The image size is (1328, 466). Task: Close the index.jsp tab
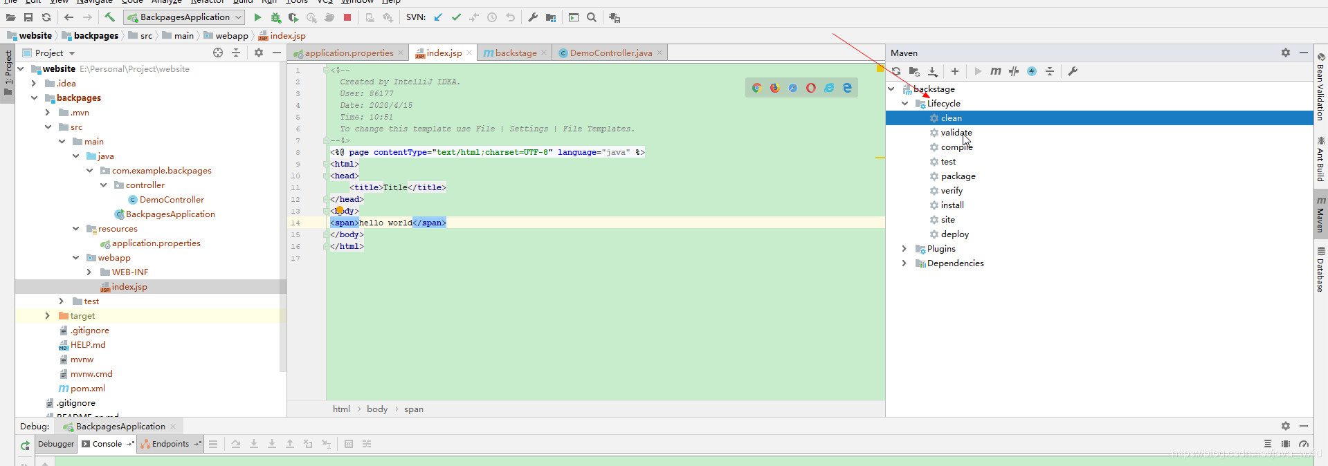[x=469, y=53]
